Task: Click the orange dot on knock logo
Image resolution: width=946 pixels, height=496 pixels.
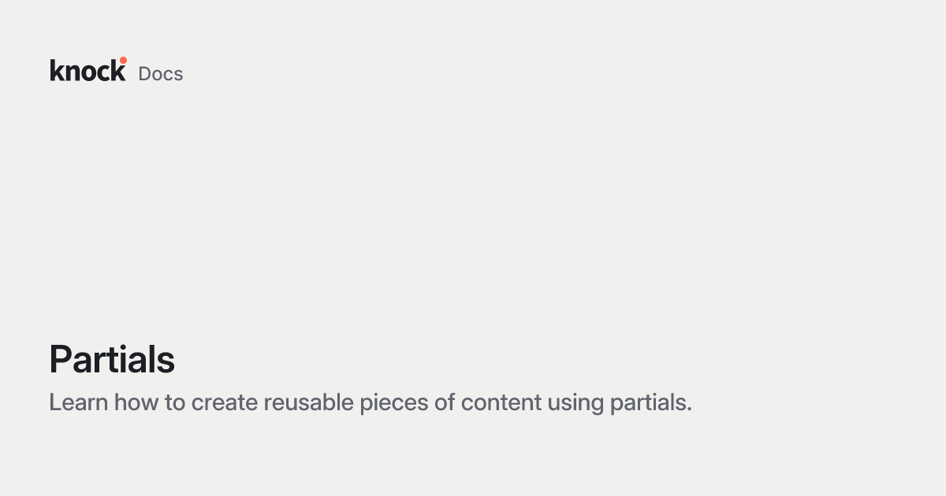Action: click(123, 61)
